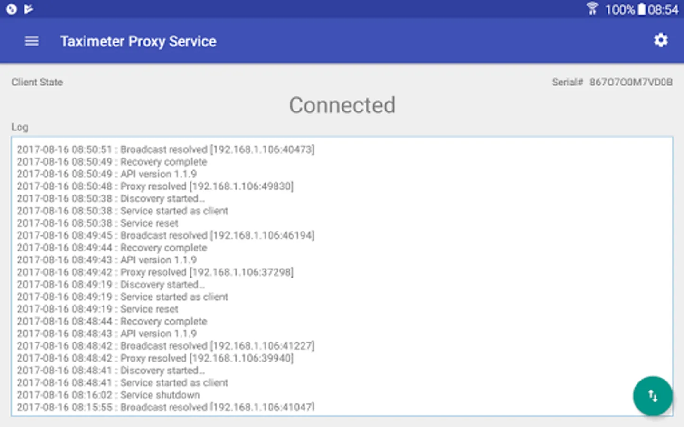Screen dimensions: 684x427
Task: Click the Log section label
Action: click(20, 127)
